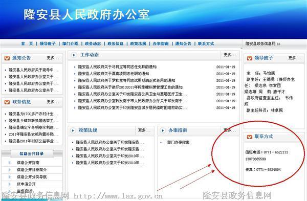Open the 首页 navigation menu item
This screenshot has width=307, height=201.
[x=27, y=43]
